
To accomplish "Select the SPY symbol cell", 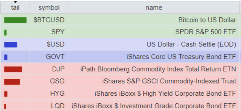I will tap(49, 32).
